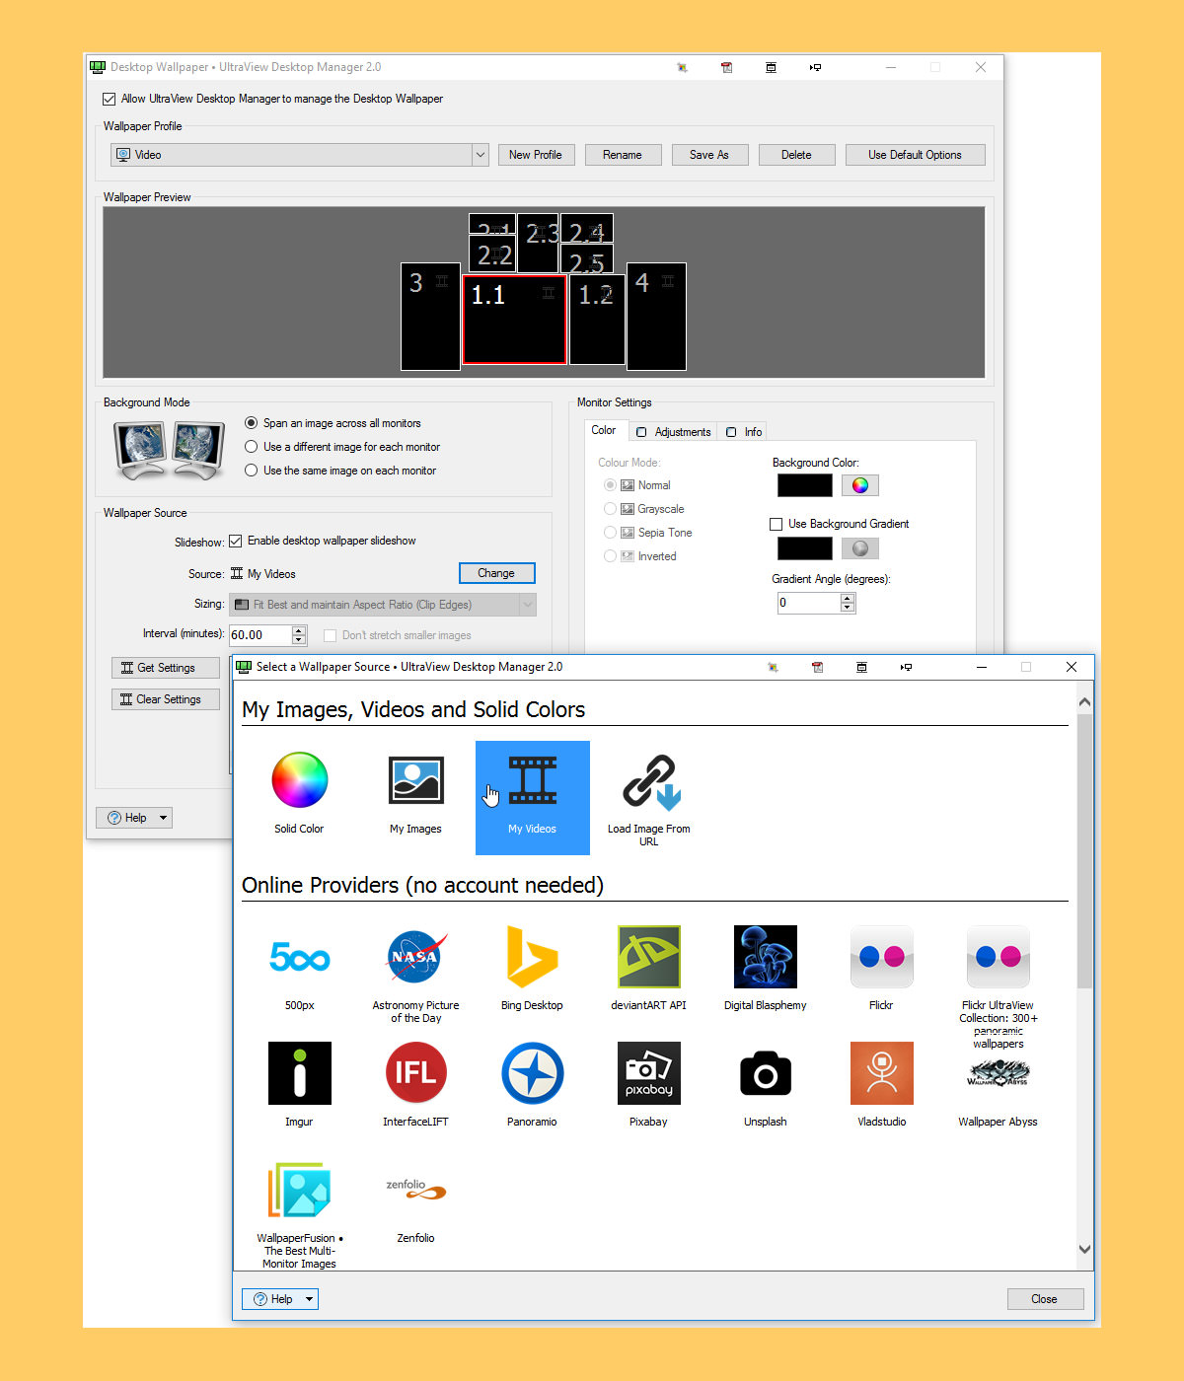
Task: Select Use a different image for each monitor
Action: tap(252, 447)
